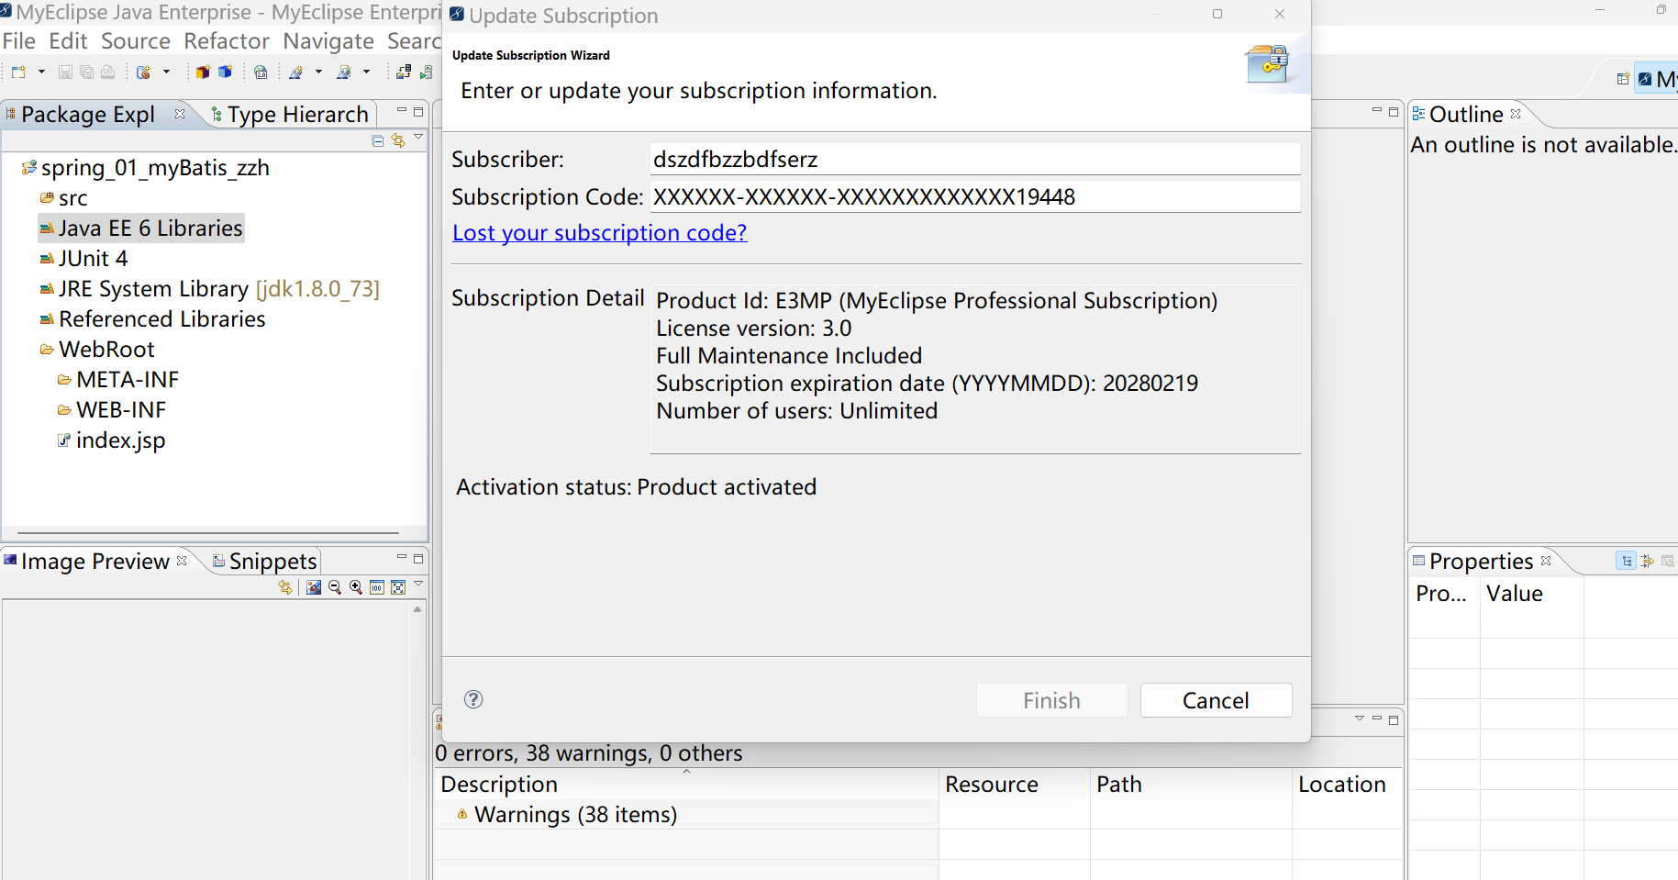
Task: Click the Print toolbar icon
Action: [107, 72]
